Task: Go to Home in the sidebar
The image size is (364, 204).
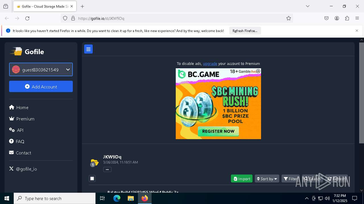Action: (x=19, y=107)
